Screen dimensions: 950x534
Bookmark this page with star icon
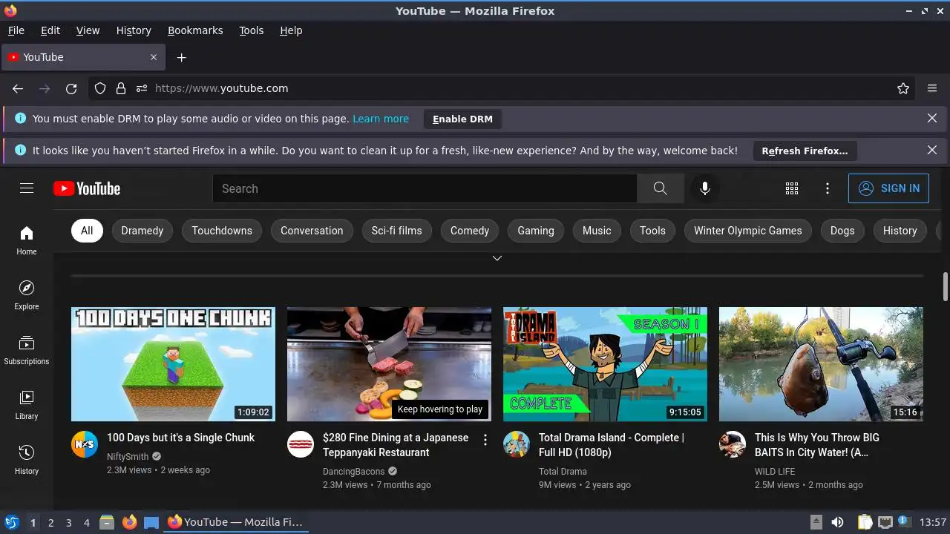[903, 88]
